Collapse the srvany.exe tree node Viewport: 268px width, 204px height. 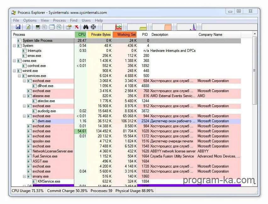pyautogui.click(x=24, y=176)
